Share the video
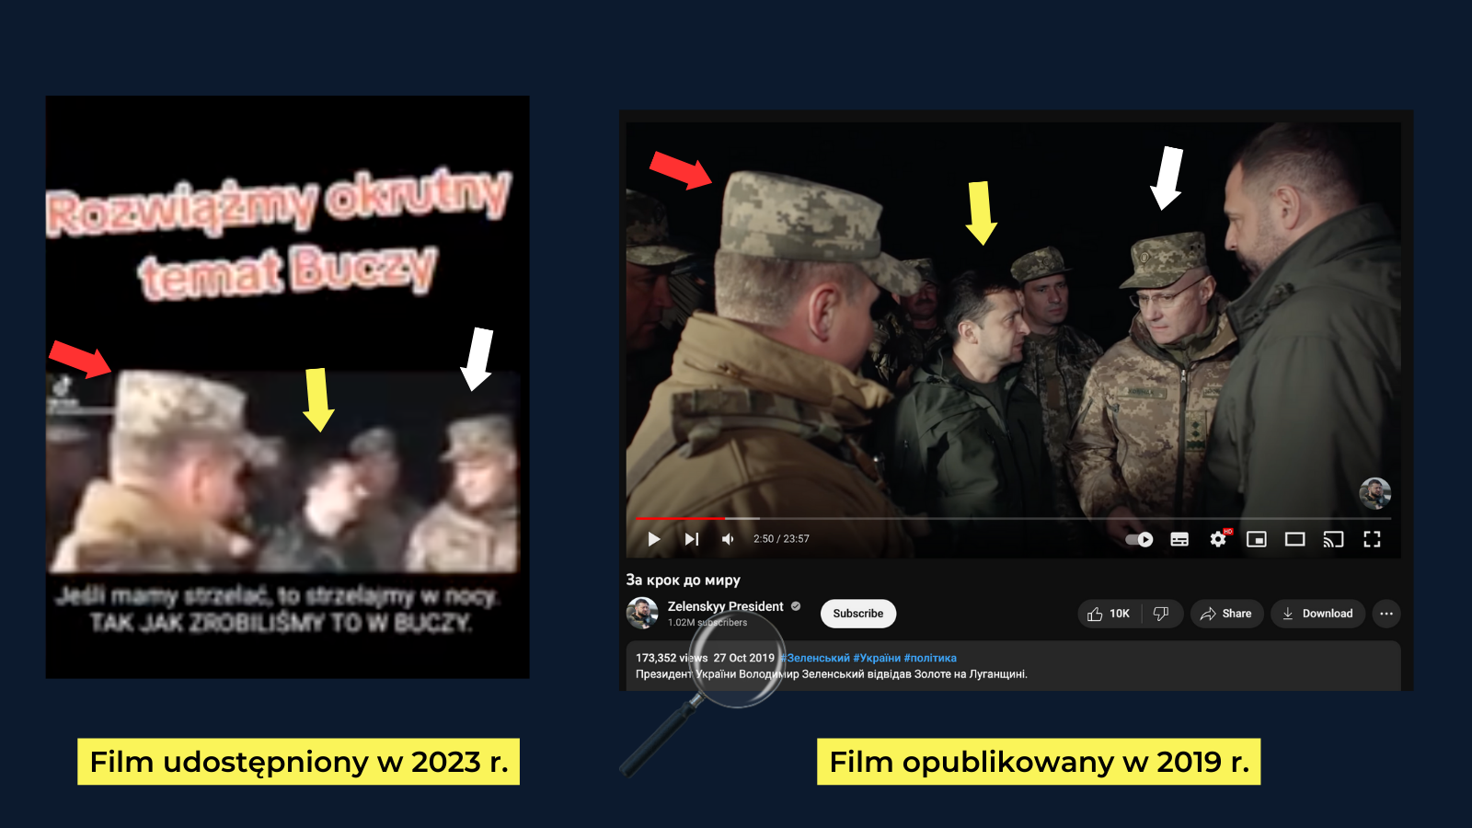 1226,614
